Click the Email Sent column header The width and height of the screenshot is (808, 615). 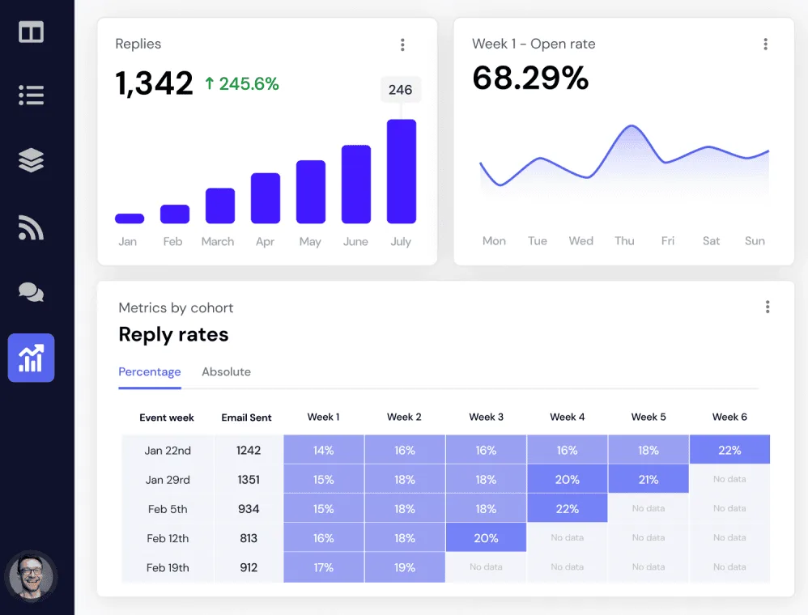pos(247,418)
